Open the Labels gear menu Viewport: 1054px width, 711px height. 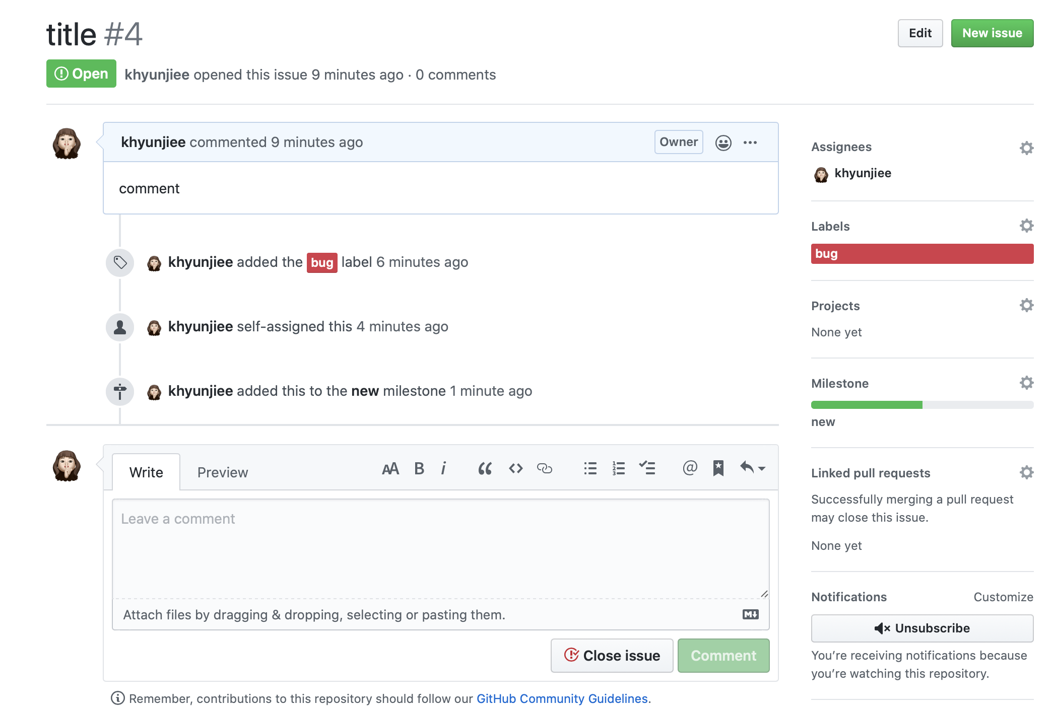tap(1026, 226)
